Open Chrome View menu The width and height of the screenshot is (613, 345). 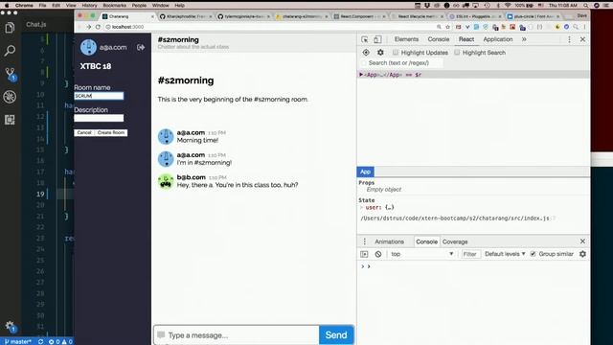[x=71, y=6]
